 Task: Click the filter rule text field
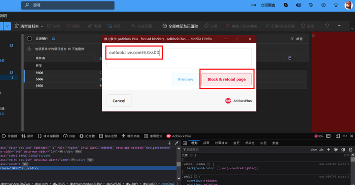(179, 58)
